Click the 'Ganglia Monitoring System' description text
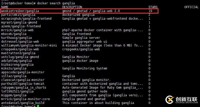 point(85,68)
